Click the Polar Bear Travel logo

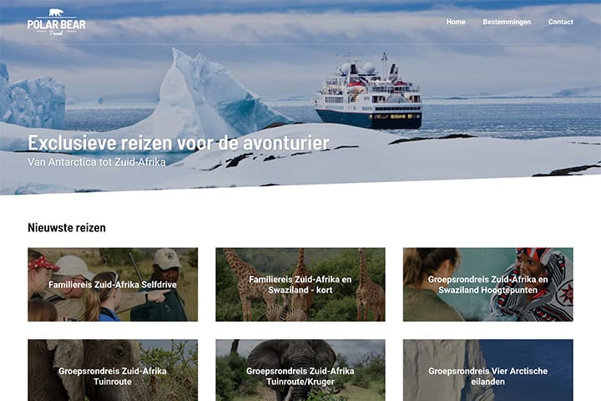[57, 23]
